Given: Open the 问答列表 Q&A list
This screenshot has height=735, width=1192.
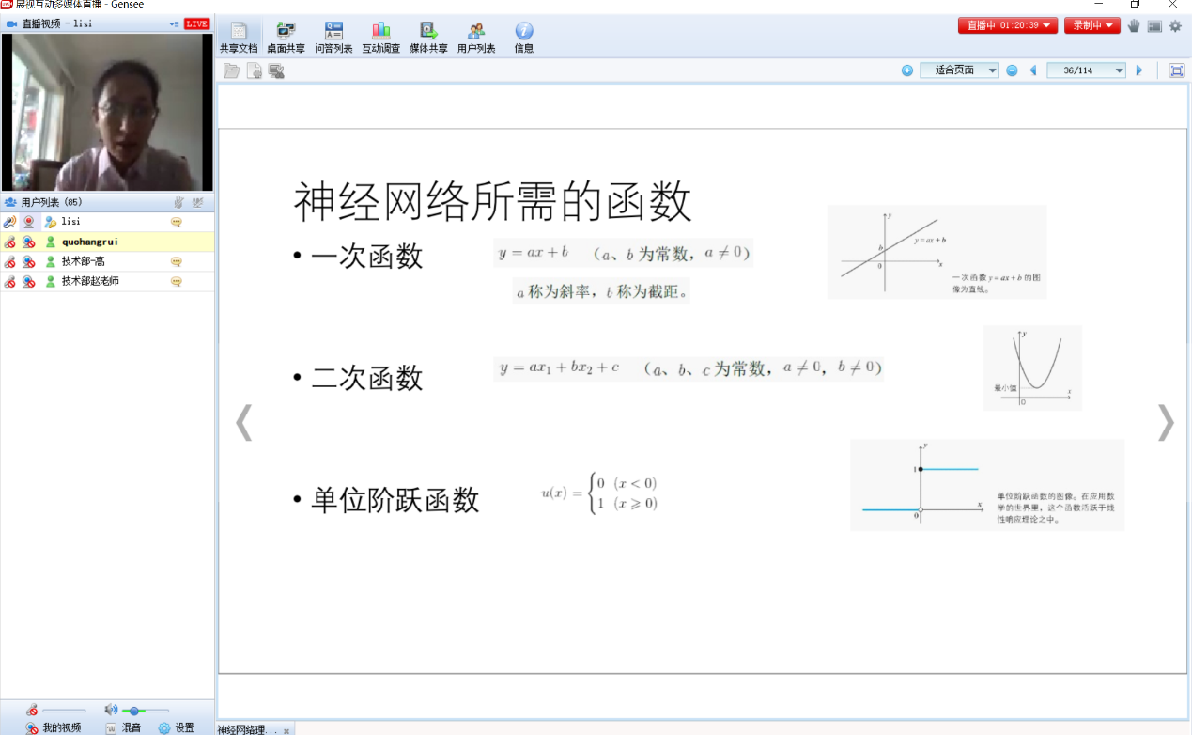Looking at the screenshot, I should pyautogui.click(x=333, y=37).
